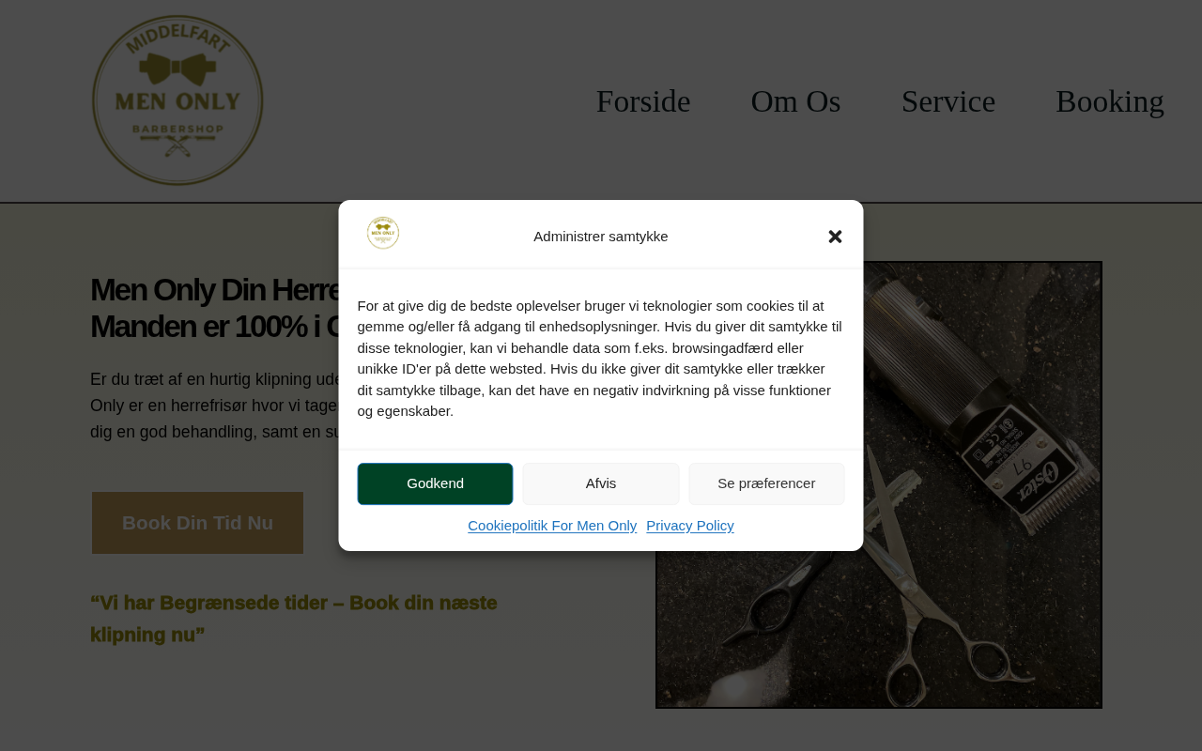Decline cookies with the Afvis button
The width and height of the screenshot is (1202, 751).
pos(601,483)
